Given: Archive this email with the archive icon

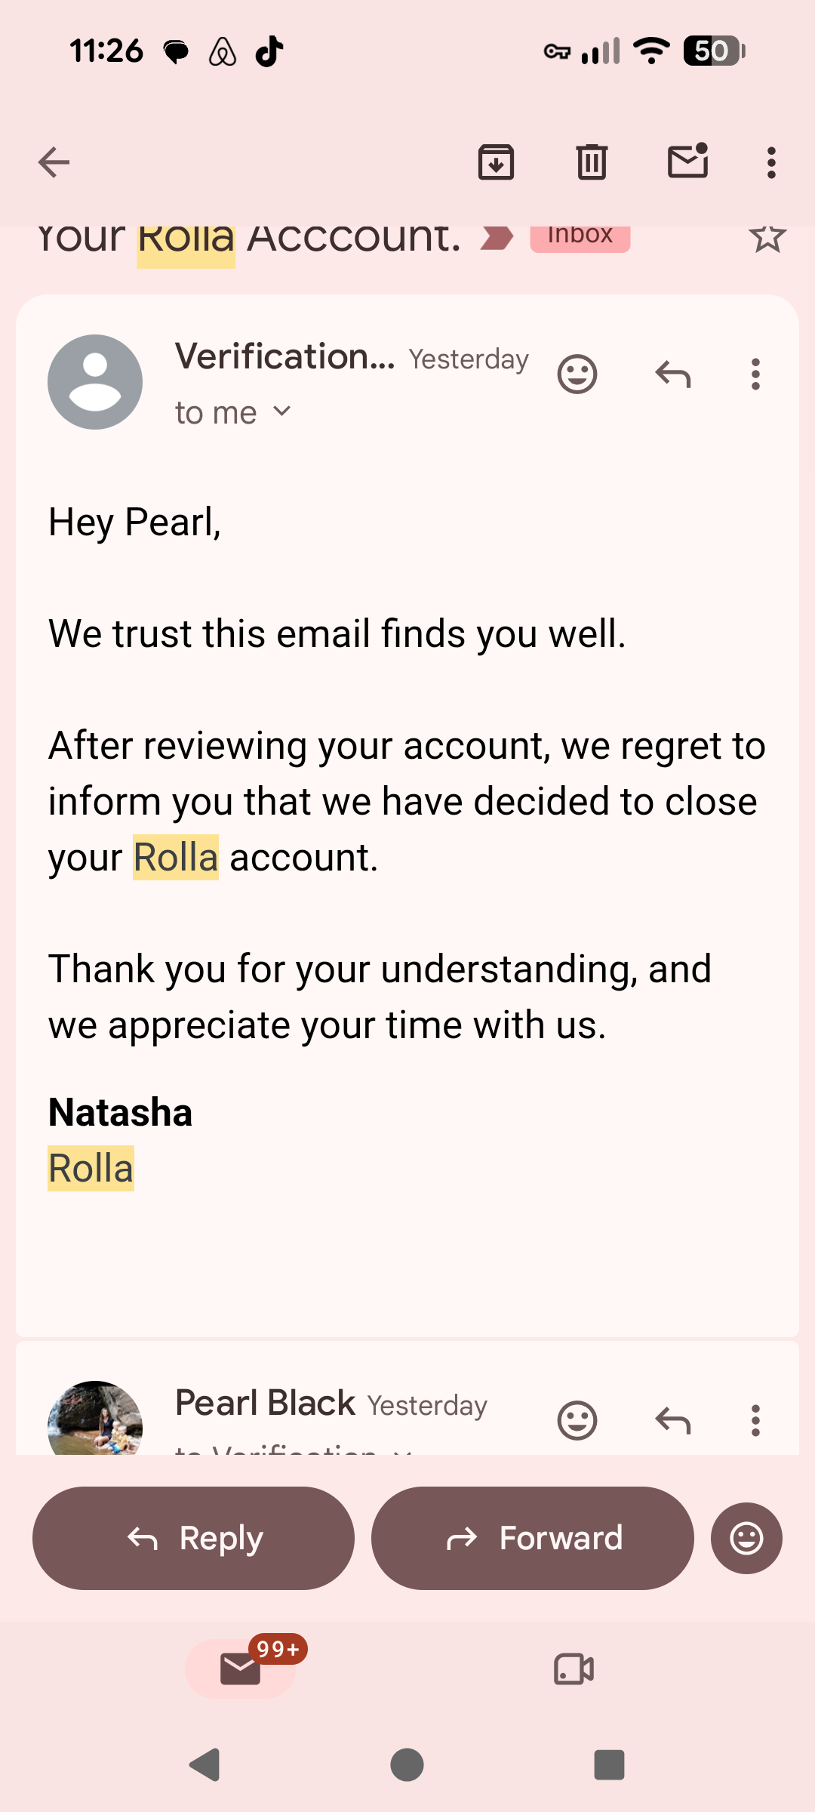Looking at the screenshot, I should click(496, 162).
